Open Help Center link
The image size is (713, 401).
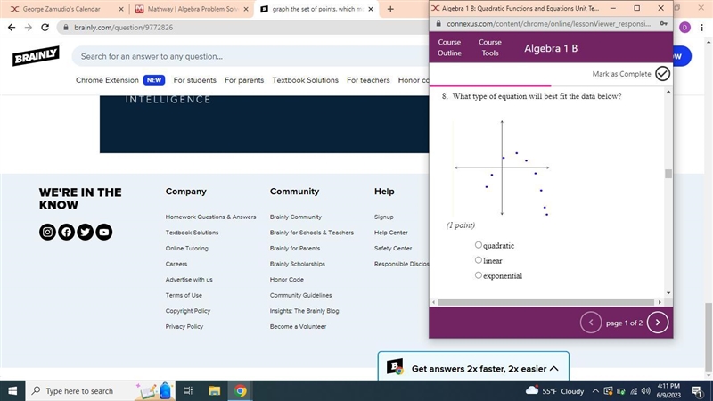[391, 233]
